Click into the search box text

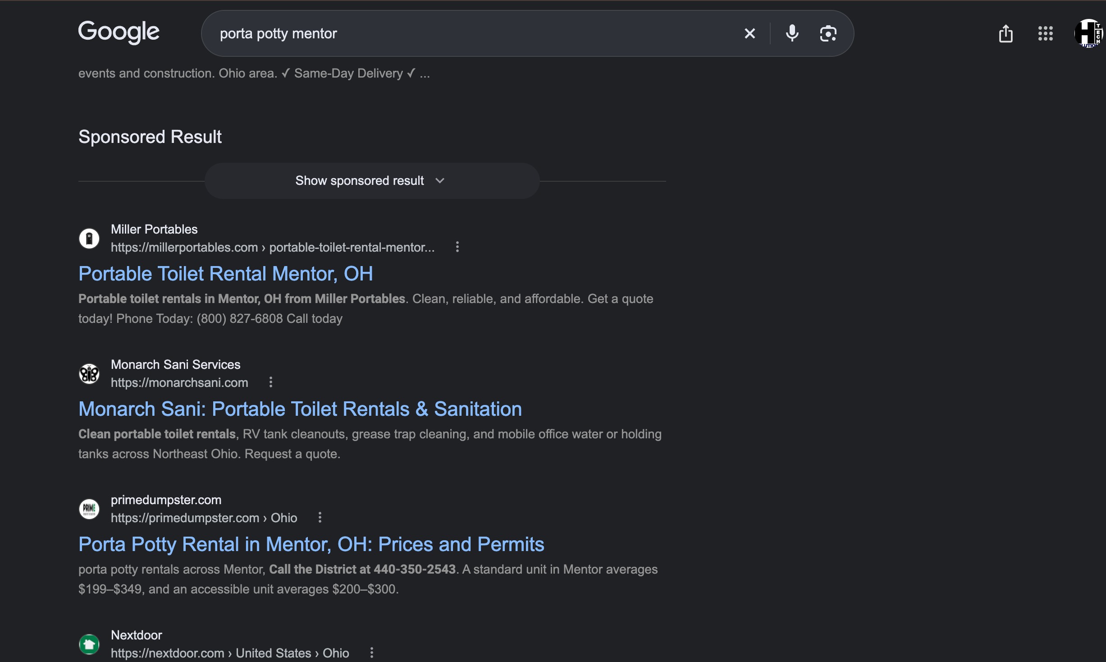point(278,33)
